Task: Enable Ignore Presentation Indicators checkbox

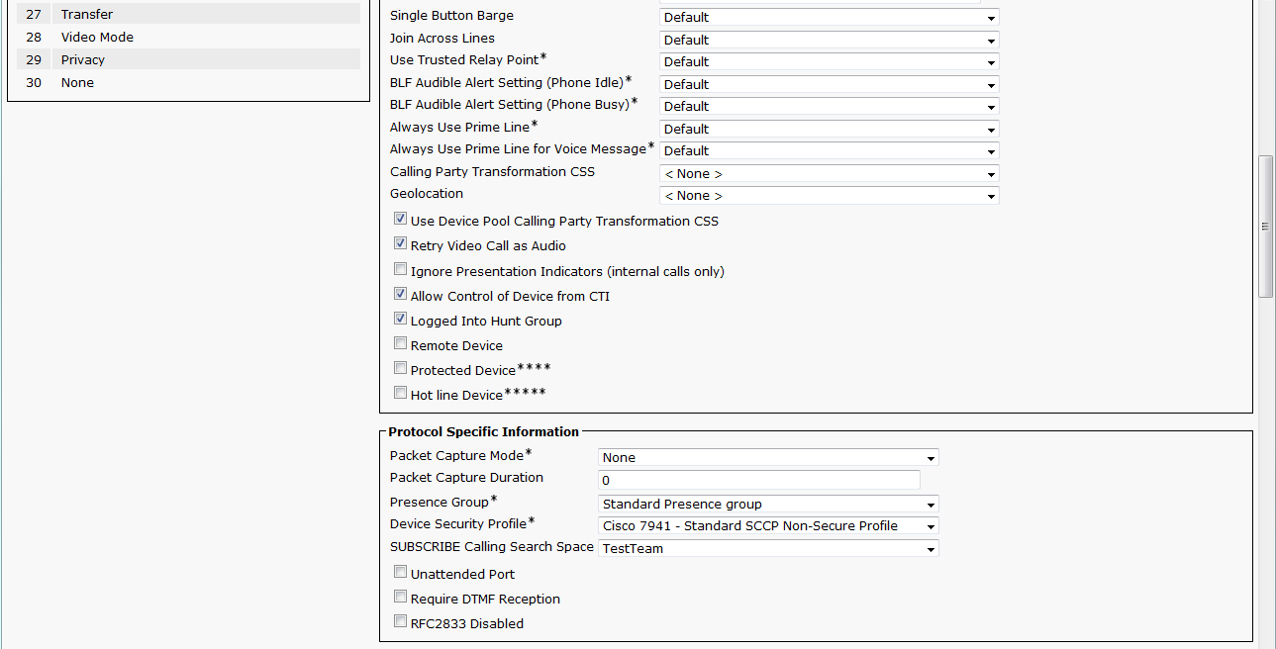Action: (401, 269)
